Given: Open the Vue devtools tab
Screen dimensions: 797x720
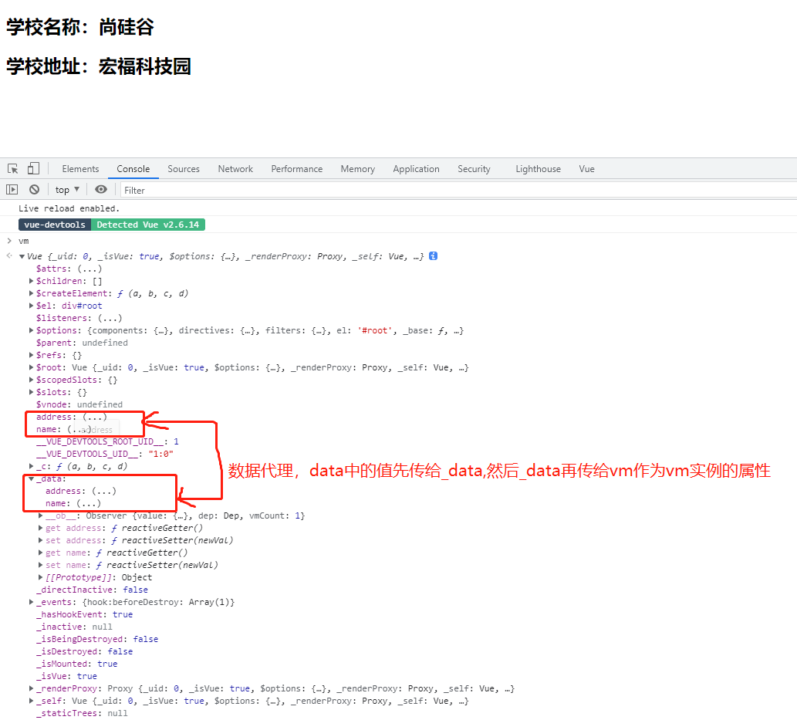Looking at the screenshot, I should point(586,169).
